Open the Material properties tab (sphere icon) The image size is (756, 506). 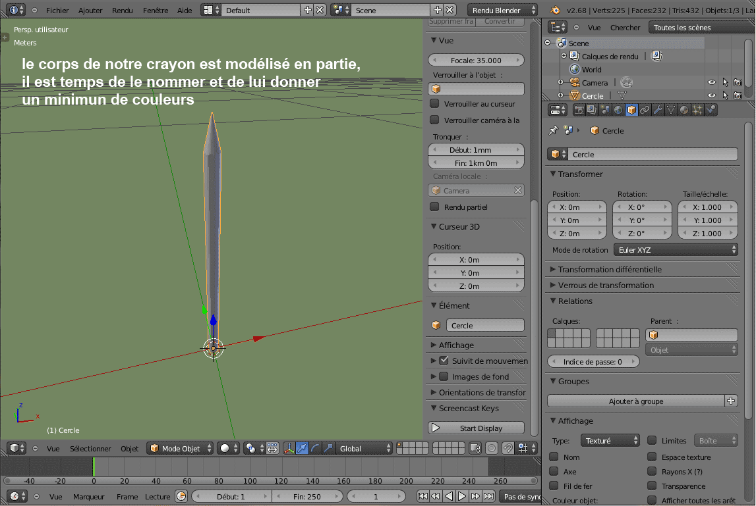[x=683, y=111]
